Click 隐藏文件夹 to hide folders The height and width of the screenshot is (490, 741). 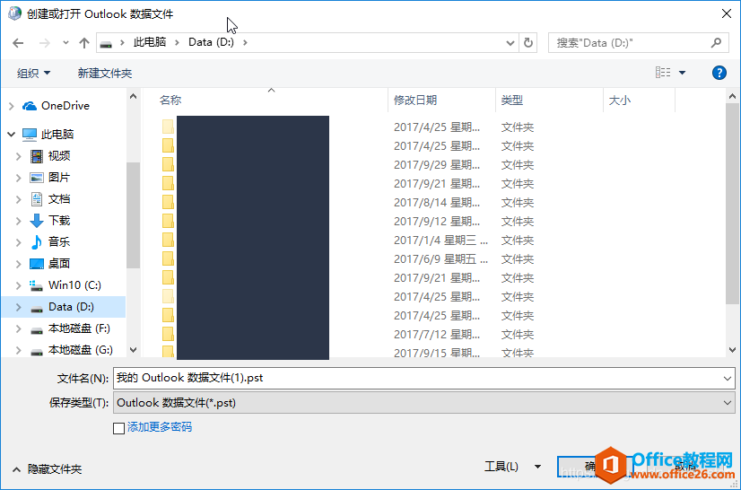(x=54, y=469)
